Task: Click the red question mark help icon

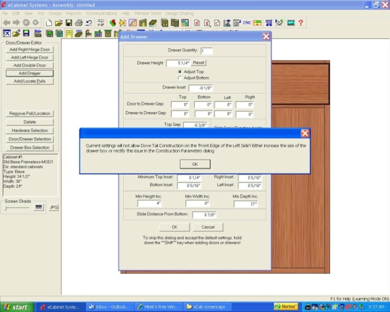Action: (301, 23)
